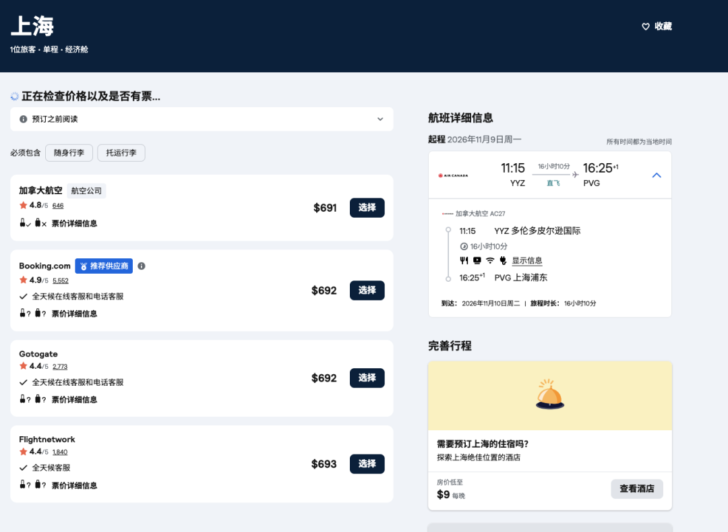Image resolution: width=728 pixels, height=532 pixels.
Task: Open Booking.com 5,552 reviews count
Action: [61, 280]
